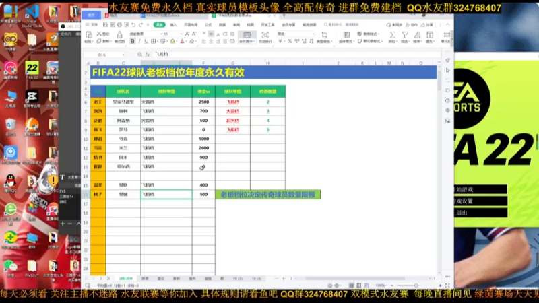The width and height of the screenshot is (539, 303).
Task: Switch to the Formulas ribbon tab
Action: coord(208,25)
